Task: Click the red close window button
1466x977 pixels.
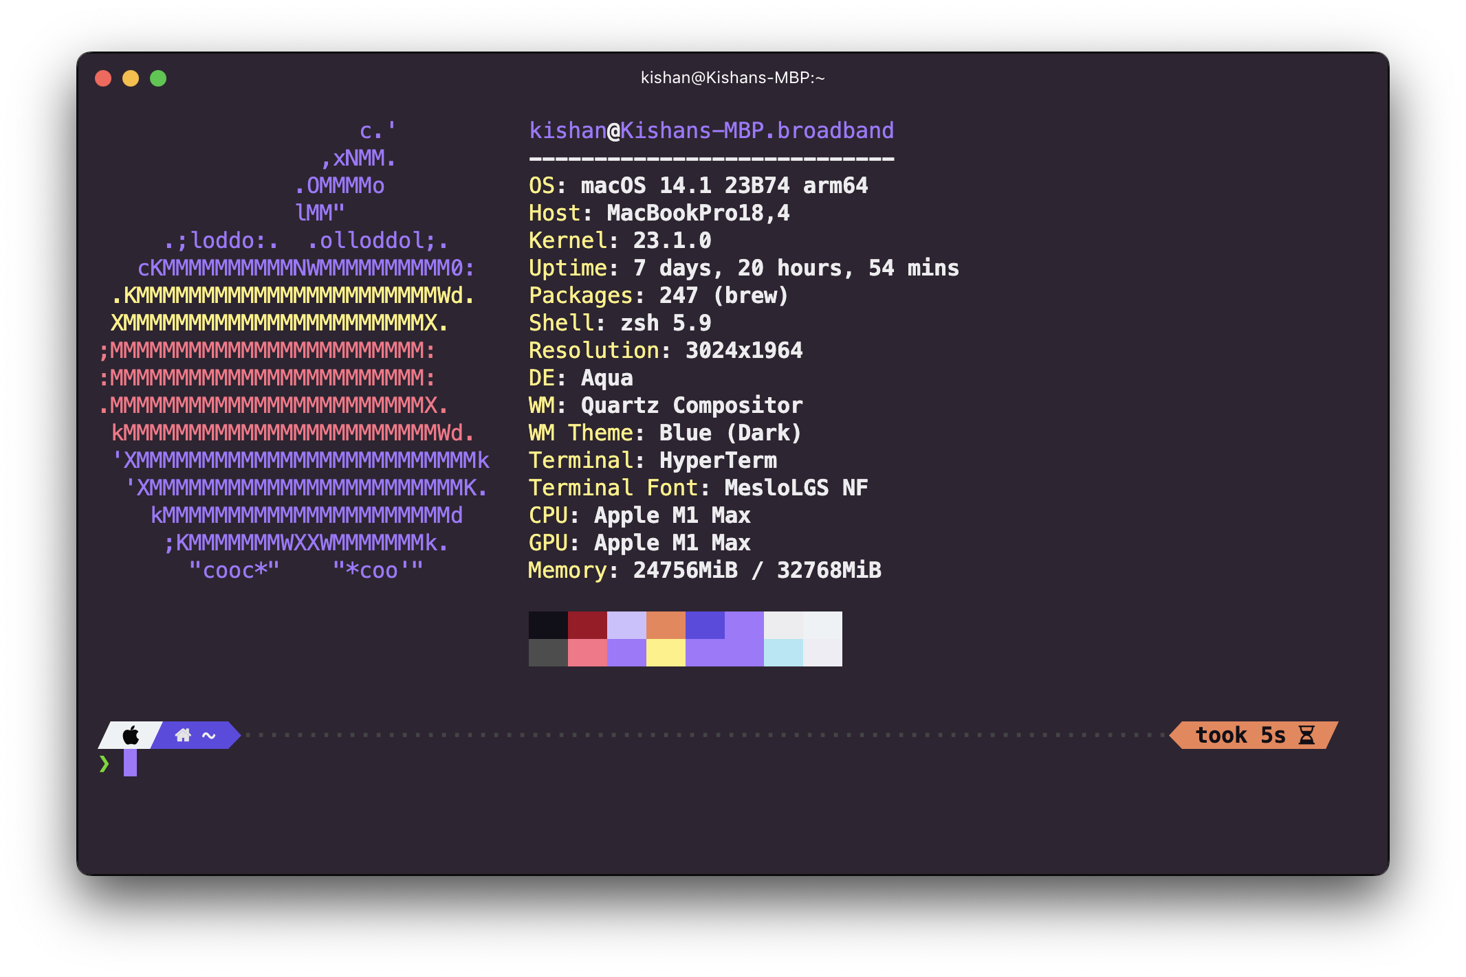Action: tap(103, 78)
